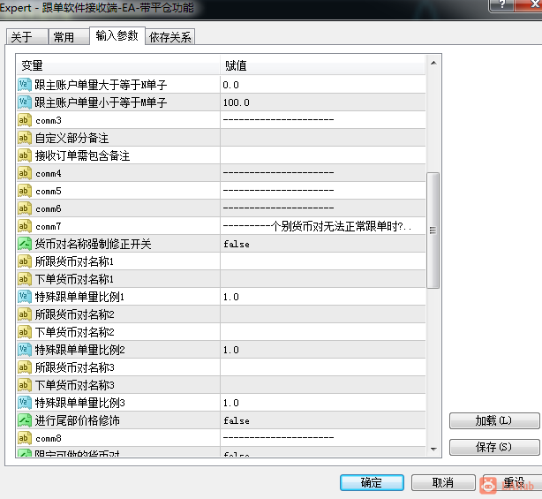Click the ab icon of comm8 row
Screen dimensions: 542x499
click(x=24, y=438)
